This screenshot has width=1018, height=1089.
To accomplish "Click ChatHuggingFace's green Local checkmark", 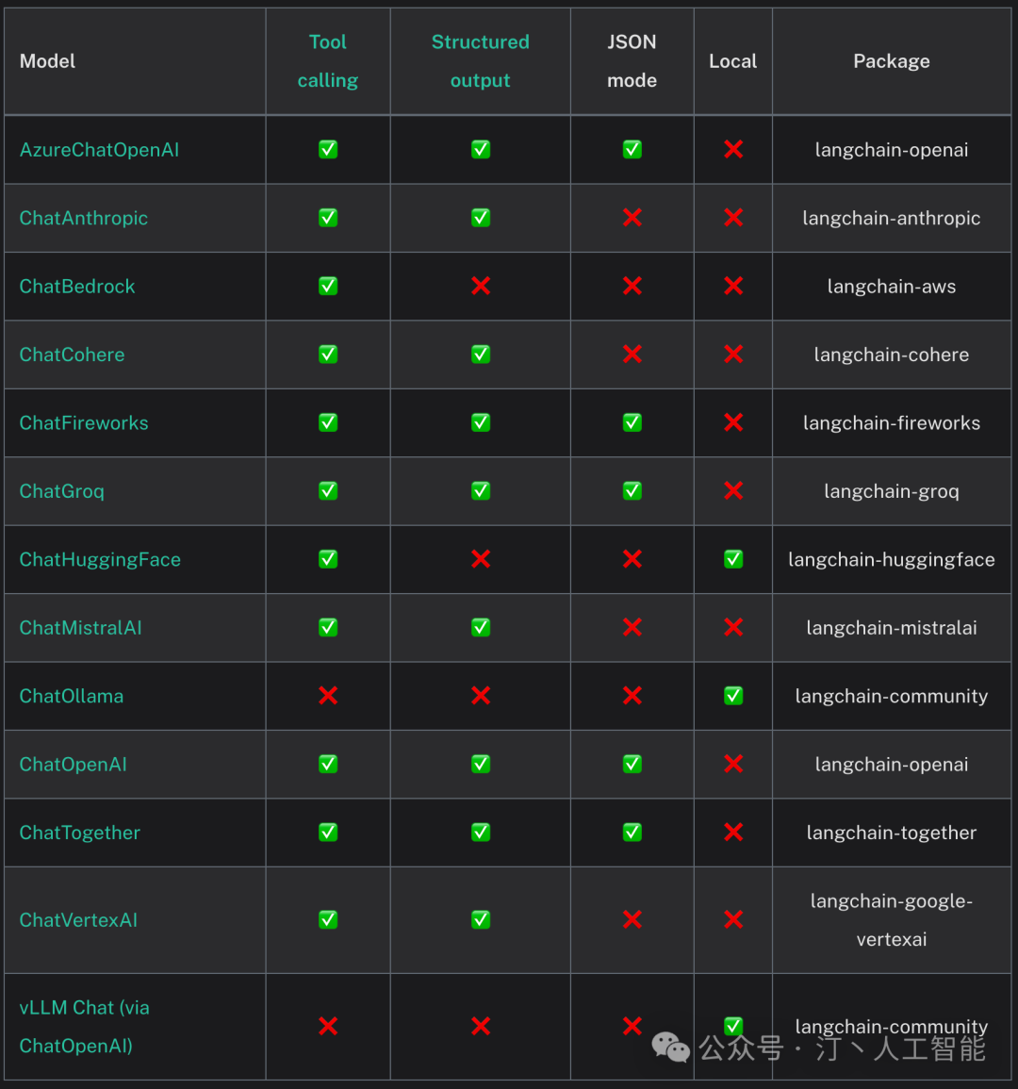I will pos(733,560).
